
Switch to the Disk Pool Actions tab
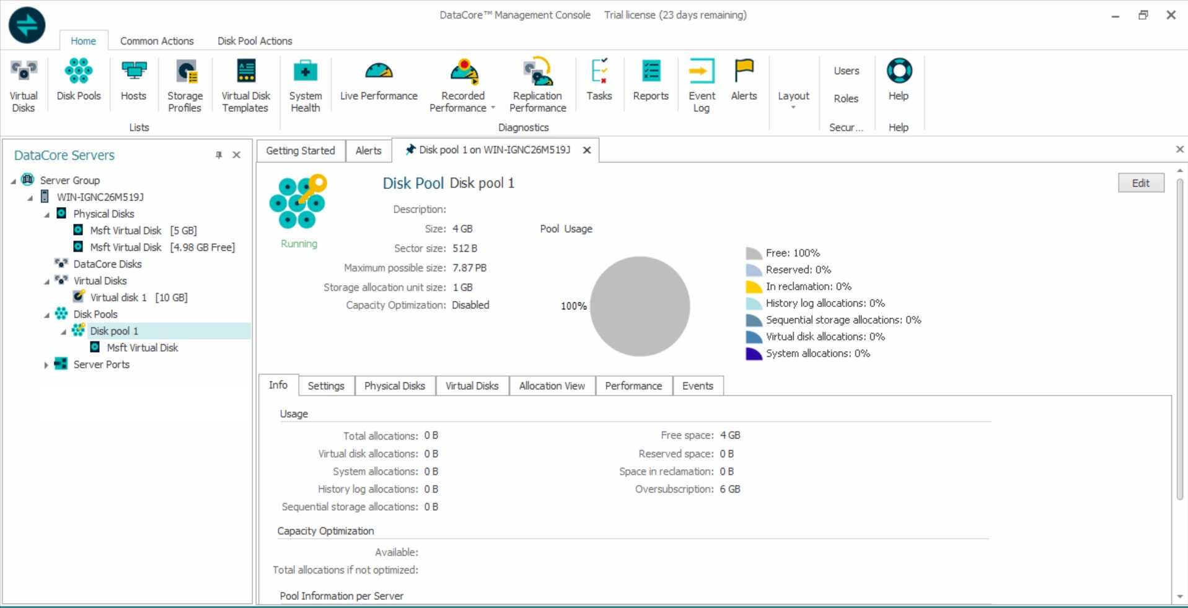point(254,41)
